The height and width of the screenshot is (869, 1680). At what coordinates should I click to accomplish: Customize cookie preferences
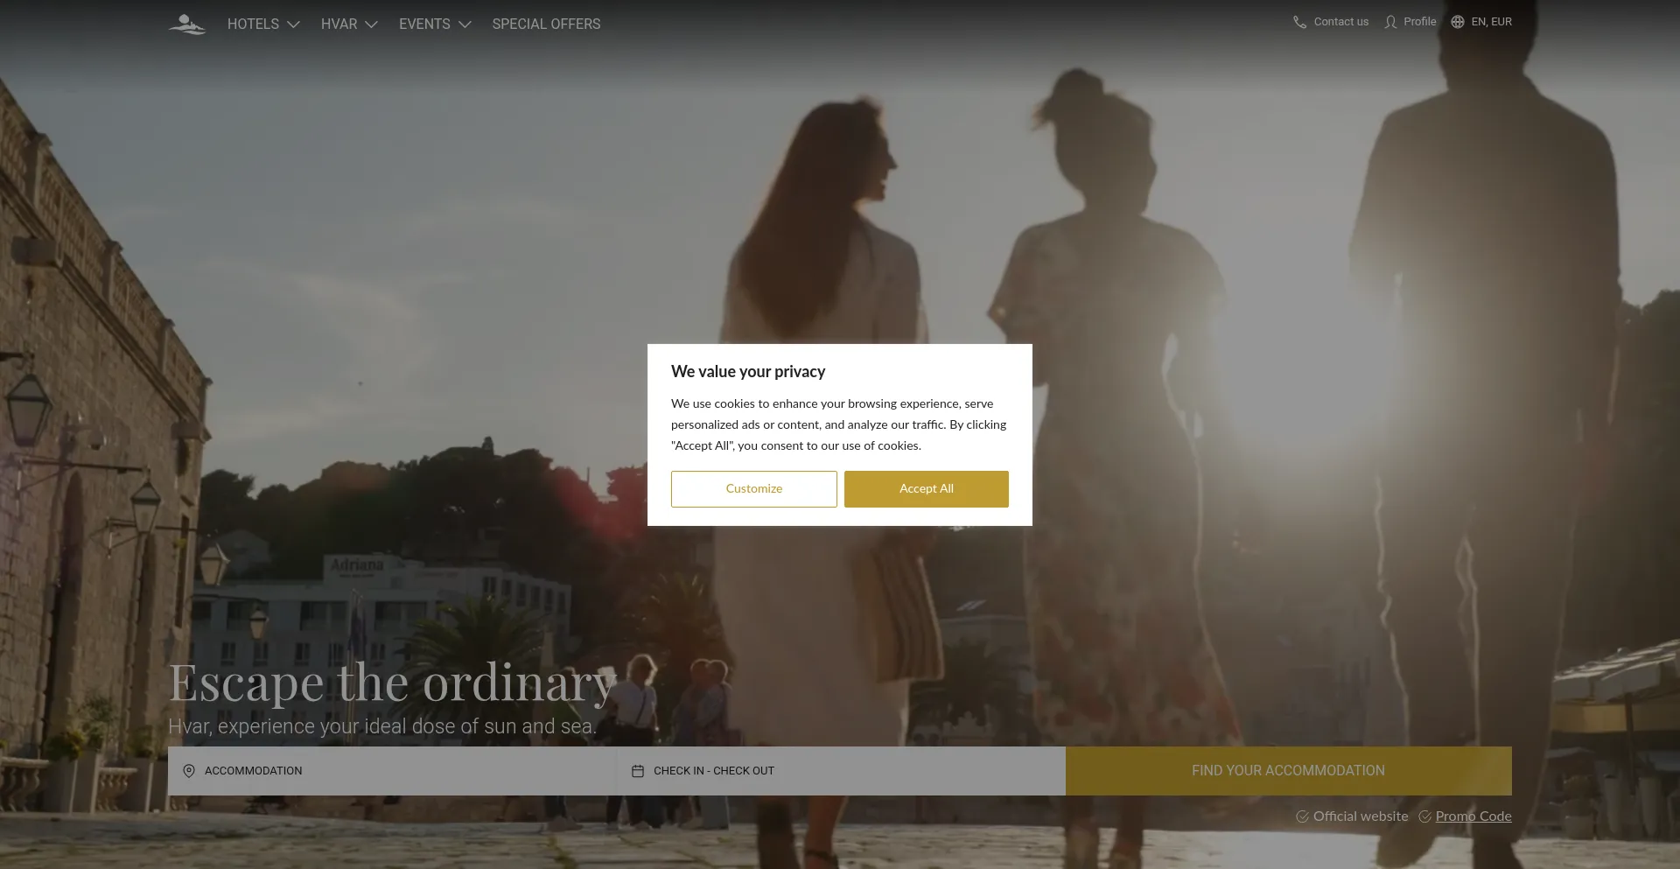(x=753, y=488)
